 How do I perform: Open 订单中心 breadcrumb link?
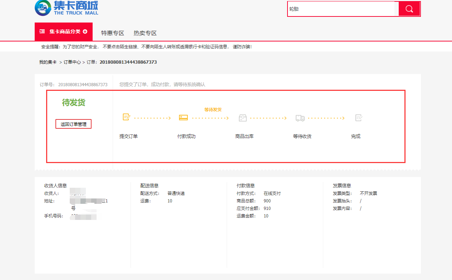(x=72, y=62)
